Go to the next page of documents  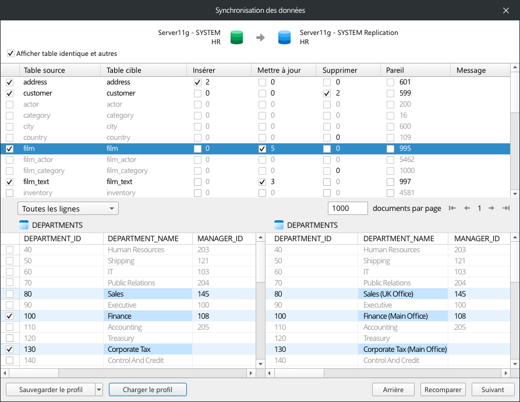pyautogui.click(x=491, y=208)
